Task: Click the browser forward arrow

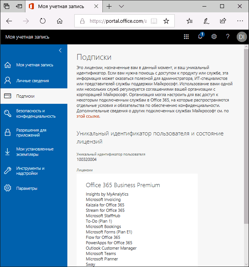Action: click(x=26, y=21)
